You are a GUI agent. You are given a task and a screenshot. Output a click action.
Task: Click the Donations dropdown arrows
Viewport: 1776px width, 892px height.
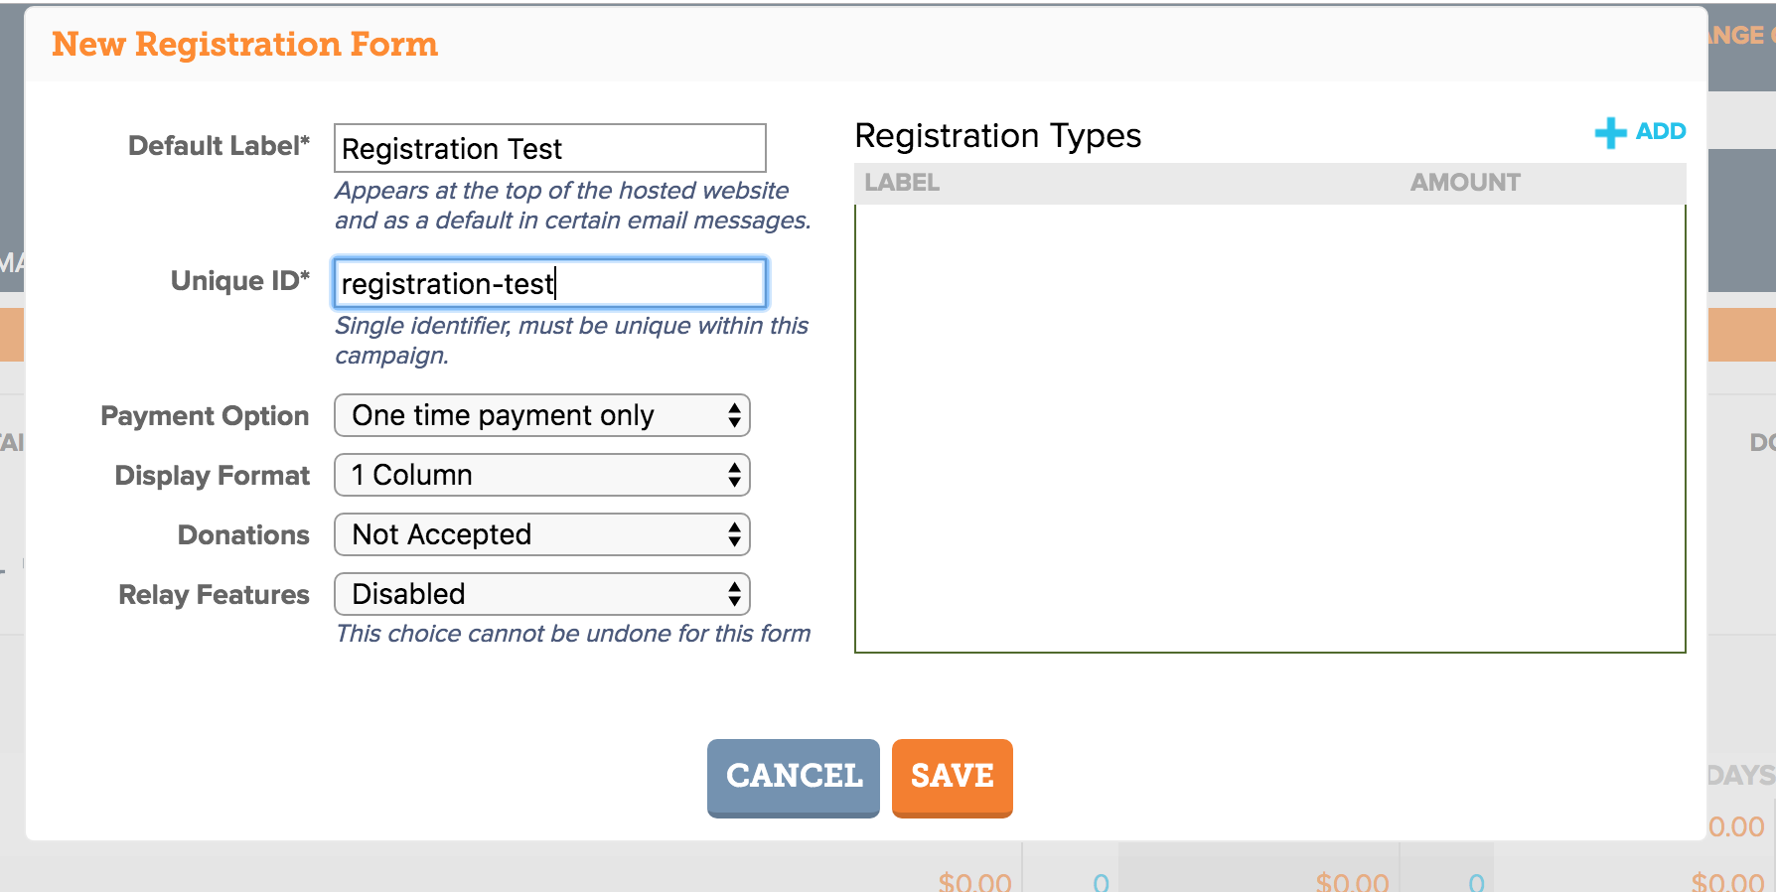click(x=734, y=534)
